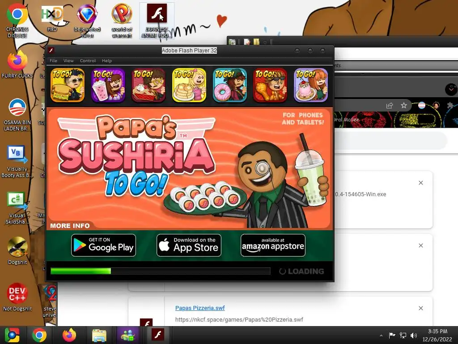Switch to Flash Player taskbar button
Viewport: 458px width, 344px height.
coord(158,335)
